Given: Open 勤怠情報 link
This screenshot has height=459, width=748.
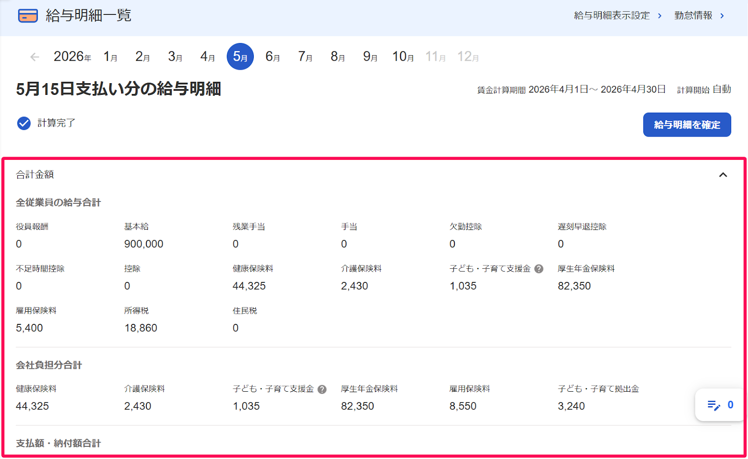Looking at the screenshot, I should [x=699, y=15].
